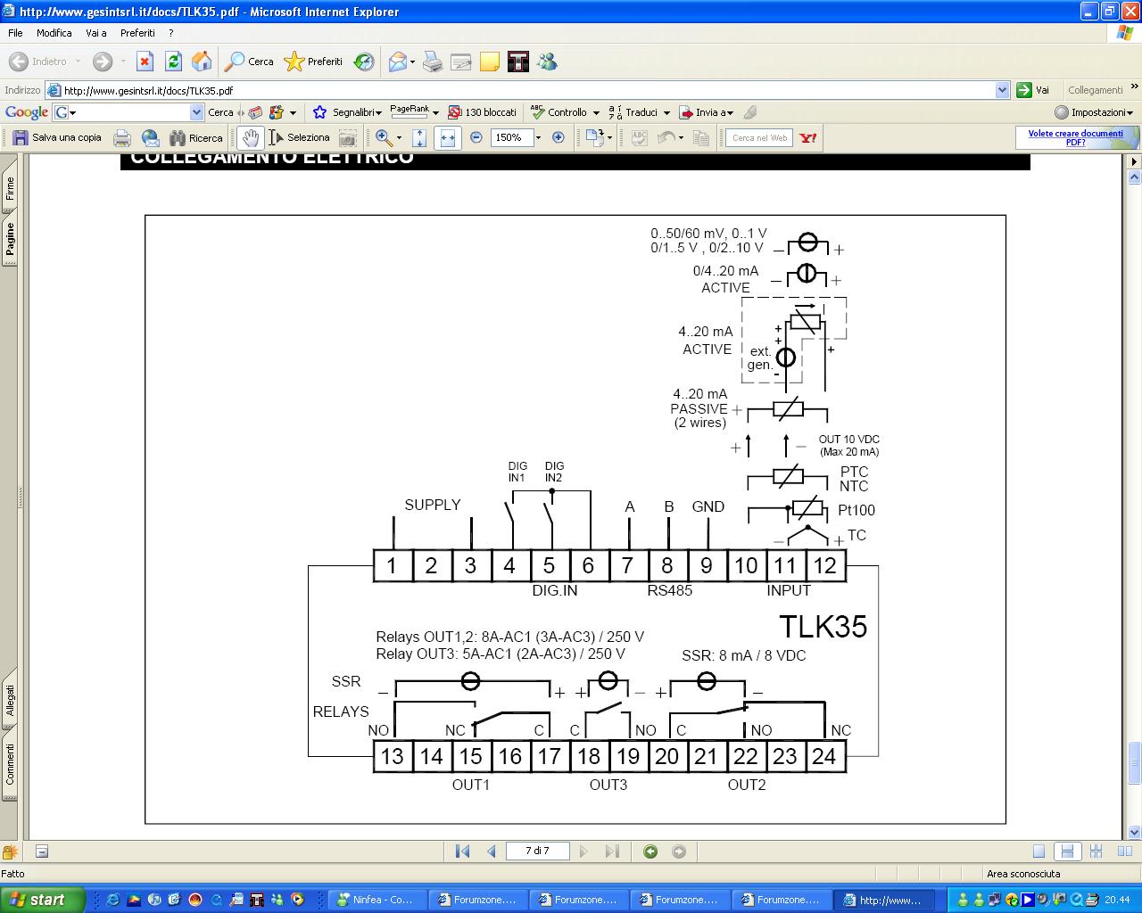The width and height of the screenshot is (1142, 913).
Task: Click the Vai go button
Action: (1033, 90)
